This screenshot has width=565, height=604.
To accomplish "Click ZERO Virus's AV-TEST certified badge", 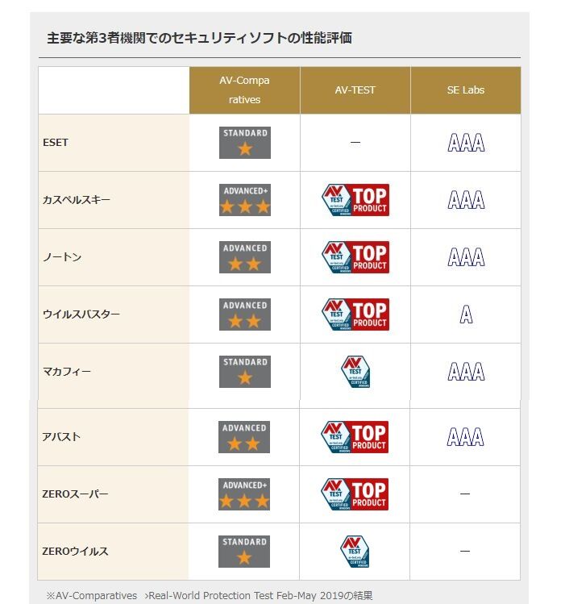I will [355, 552].
